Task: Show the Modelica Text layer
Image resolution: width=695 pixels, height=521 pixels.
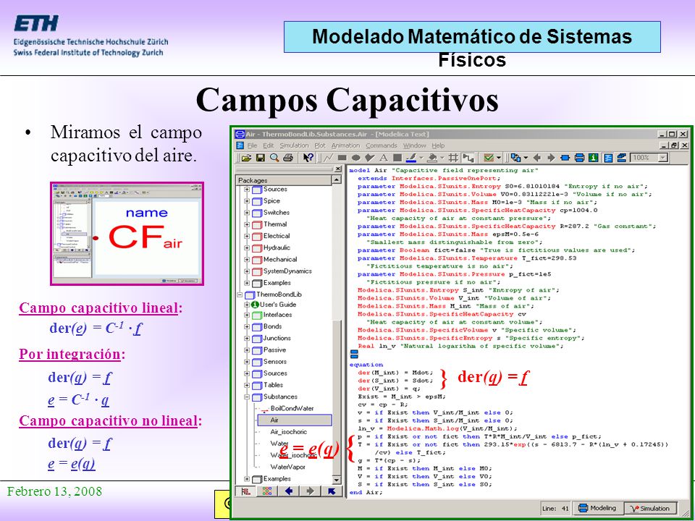Action: coord(608,158)
